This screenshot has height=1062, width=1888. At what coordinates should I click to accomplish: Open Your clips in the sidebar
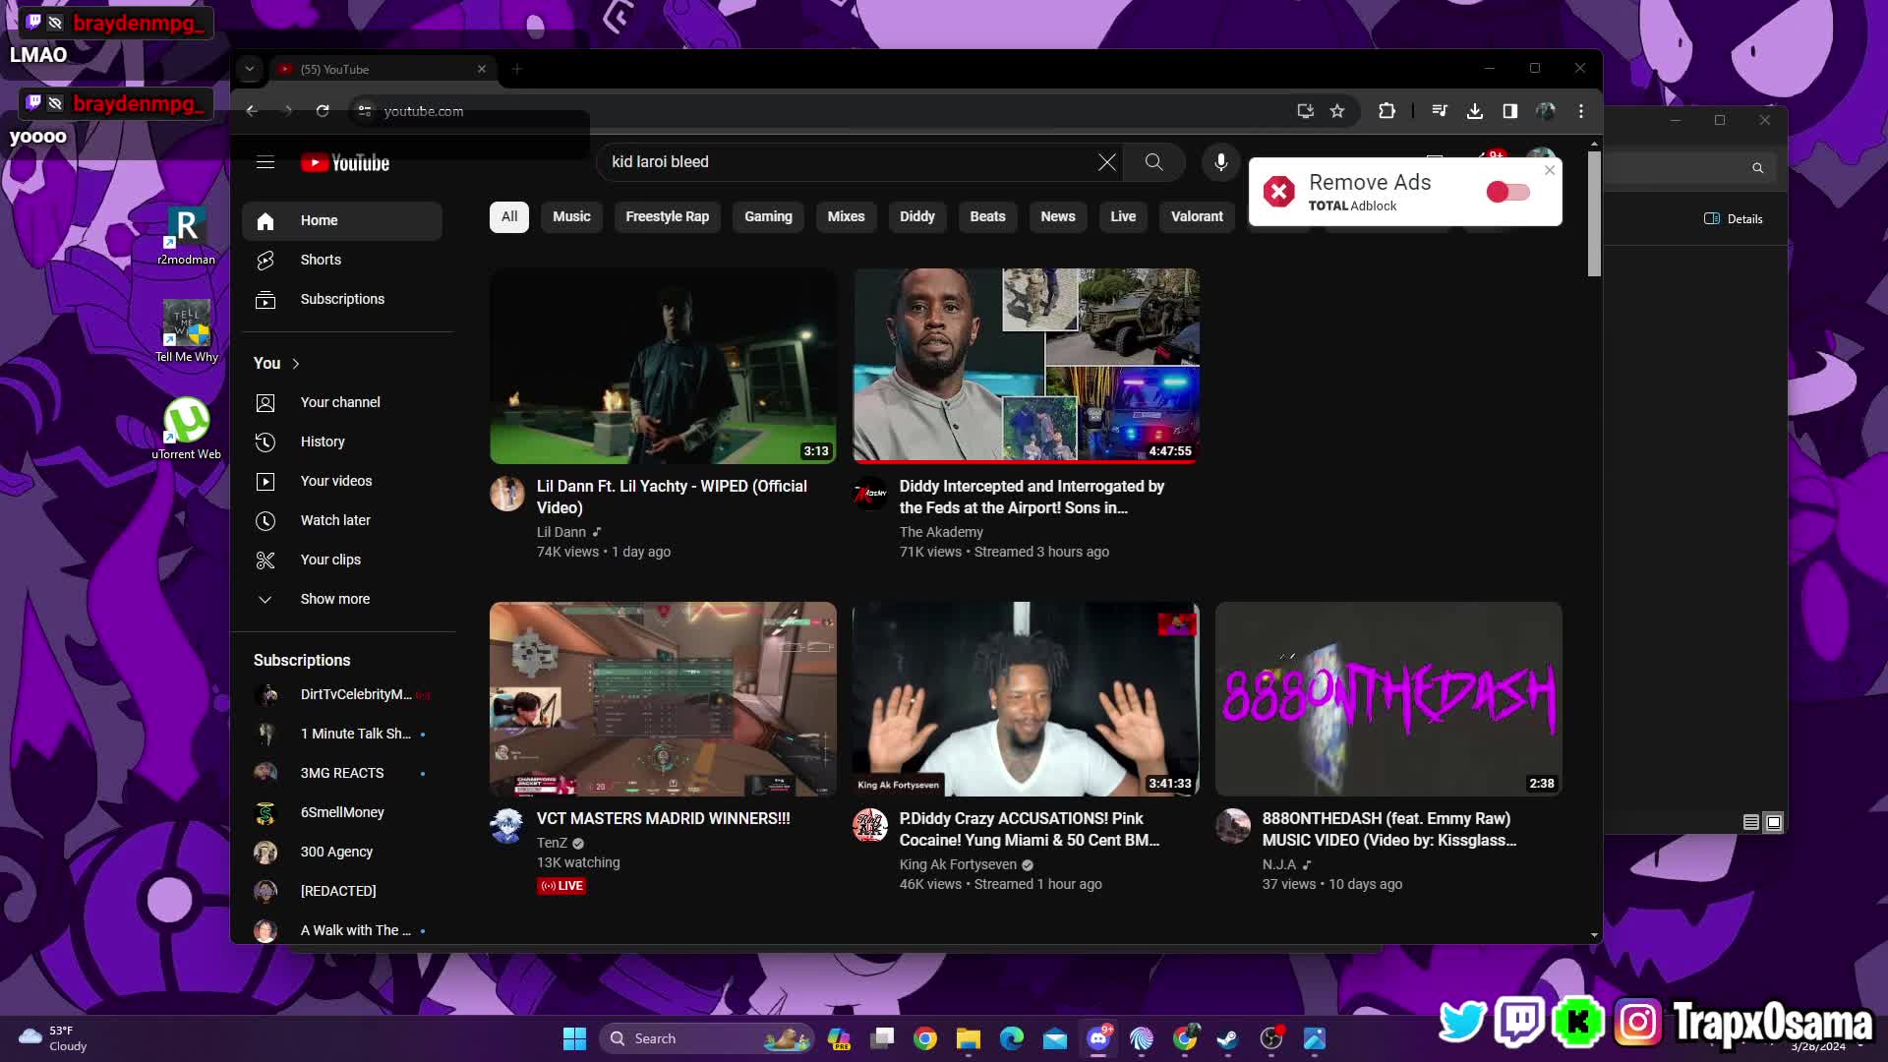coord(342,560)
